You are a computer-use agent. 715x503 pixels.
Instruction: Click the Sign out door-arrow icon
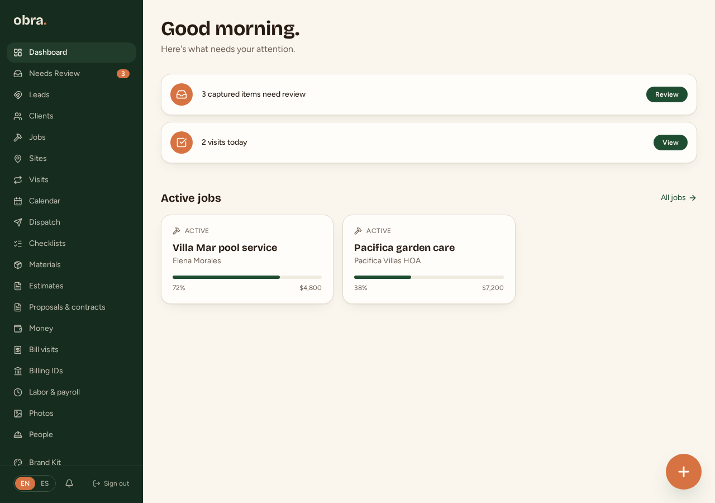97,483
